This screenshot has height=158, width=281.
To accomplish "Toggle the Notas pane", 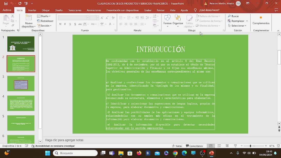I will point(177,146).
